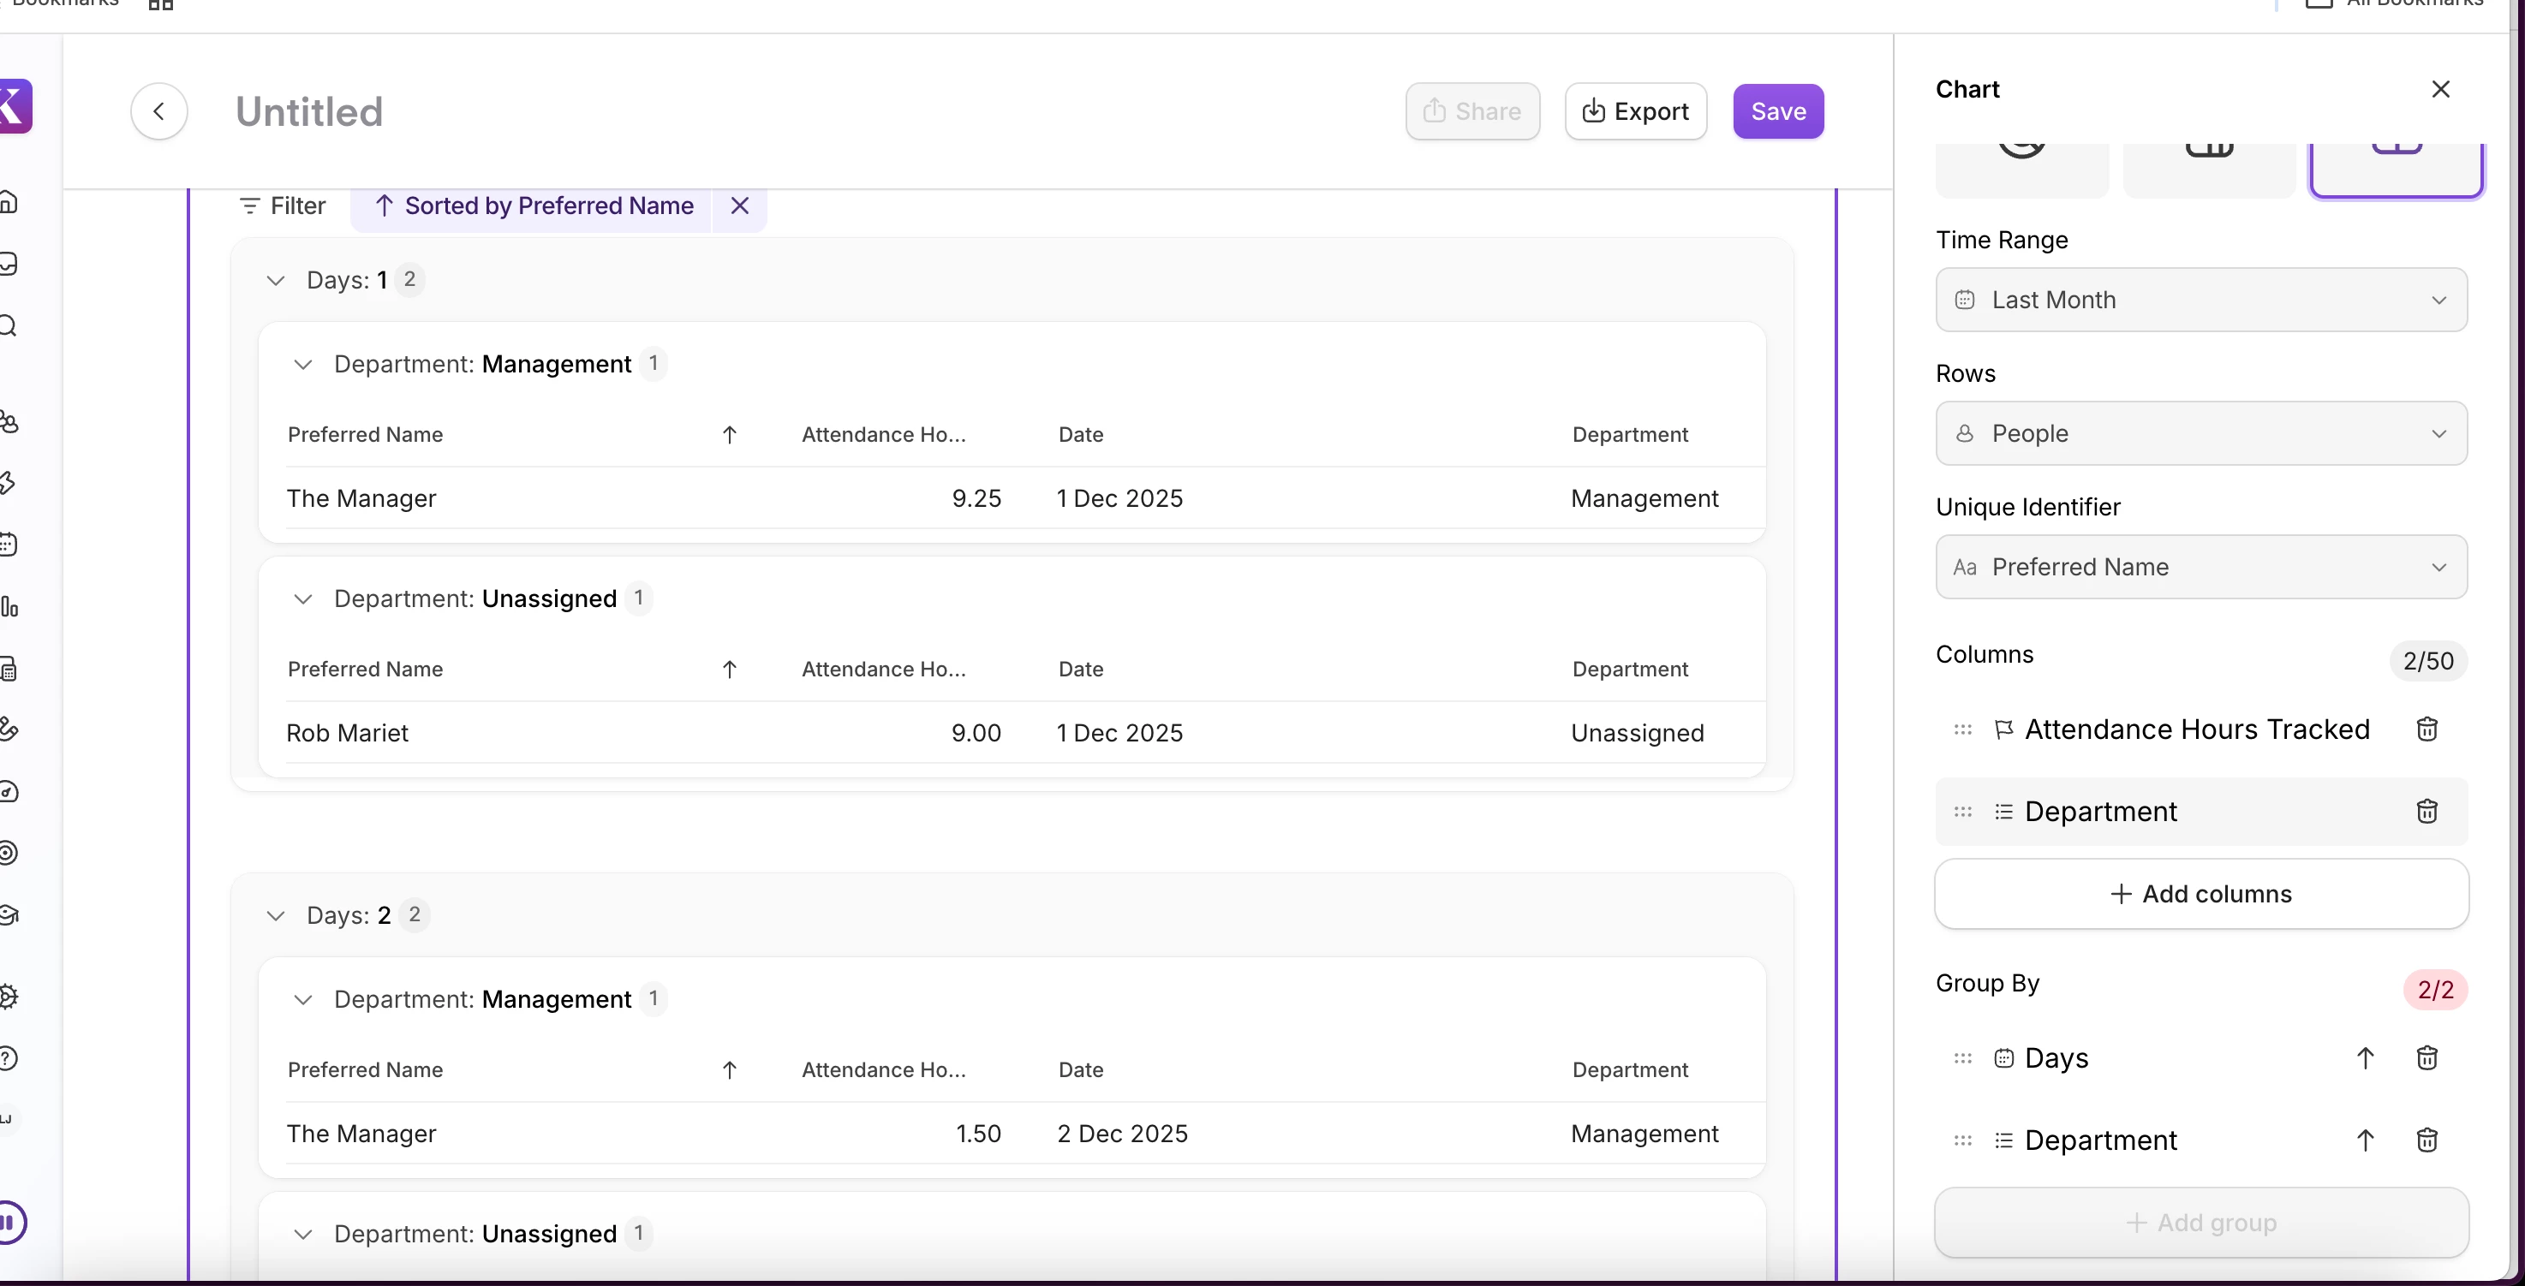2525x1286 pixels.
Task: Delete the Attendance Hours Tracked column
Action: tap(2426, 729)
